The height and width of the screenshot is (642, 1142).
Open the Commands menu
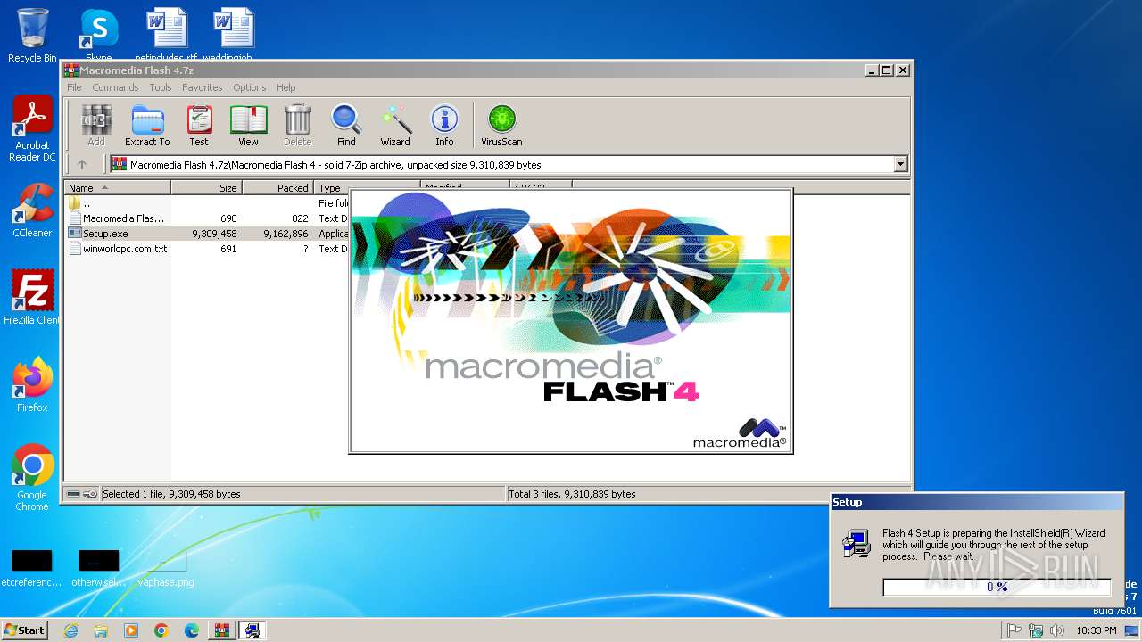tap(115, 87)
